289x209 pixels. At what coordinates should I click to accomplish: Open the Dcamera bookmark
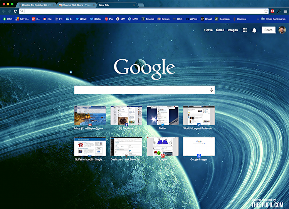coord(222,19)
